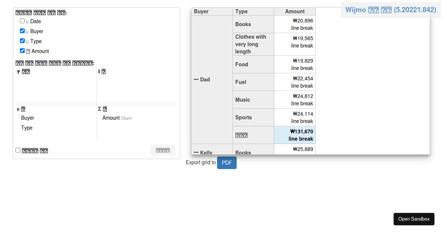Viewport: 443px width, 232px height.
Task: Export grid using the PDF button
Action: (227, 163)
